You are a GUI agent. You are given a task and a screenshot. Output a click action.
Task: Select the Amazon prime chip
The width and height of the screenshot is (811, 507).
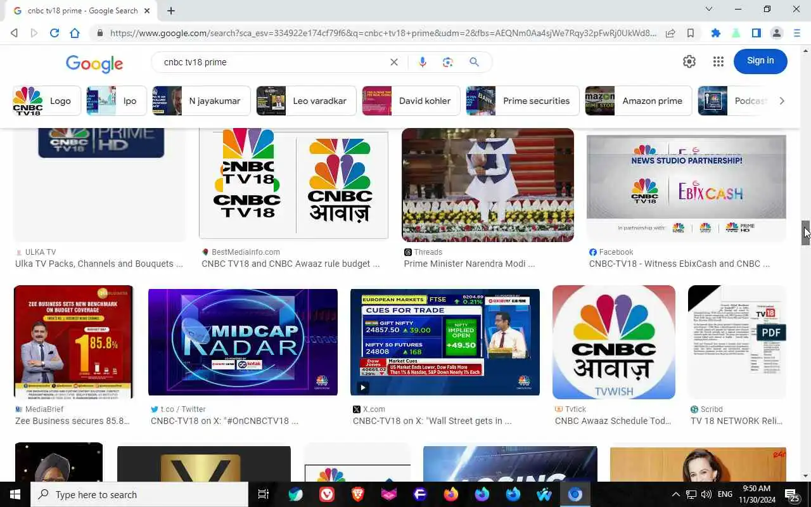tap(639, 101)
